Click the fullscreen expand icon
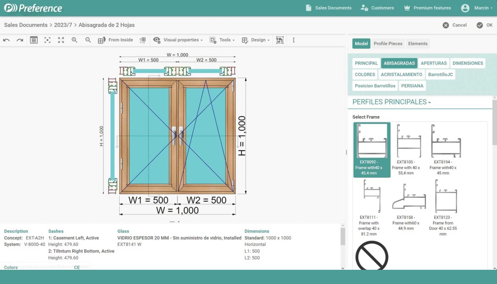Image resolution: width=497 pixels, height=284 pixels. 61,40
